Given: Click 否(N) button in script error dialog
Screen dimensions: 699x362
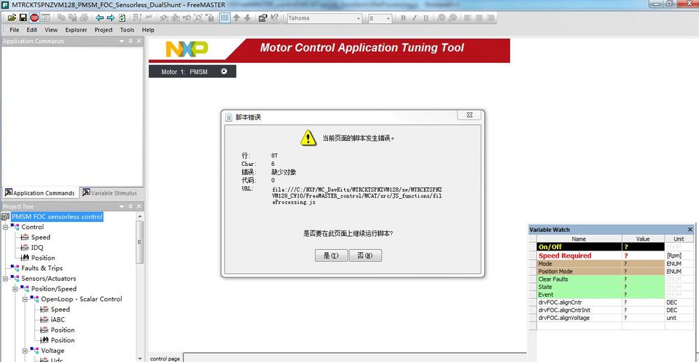Looking at the screenshot, I should pos(365,256).
